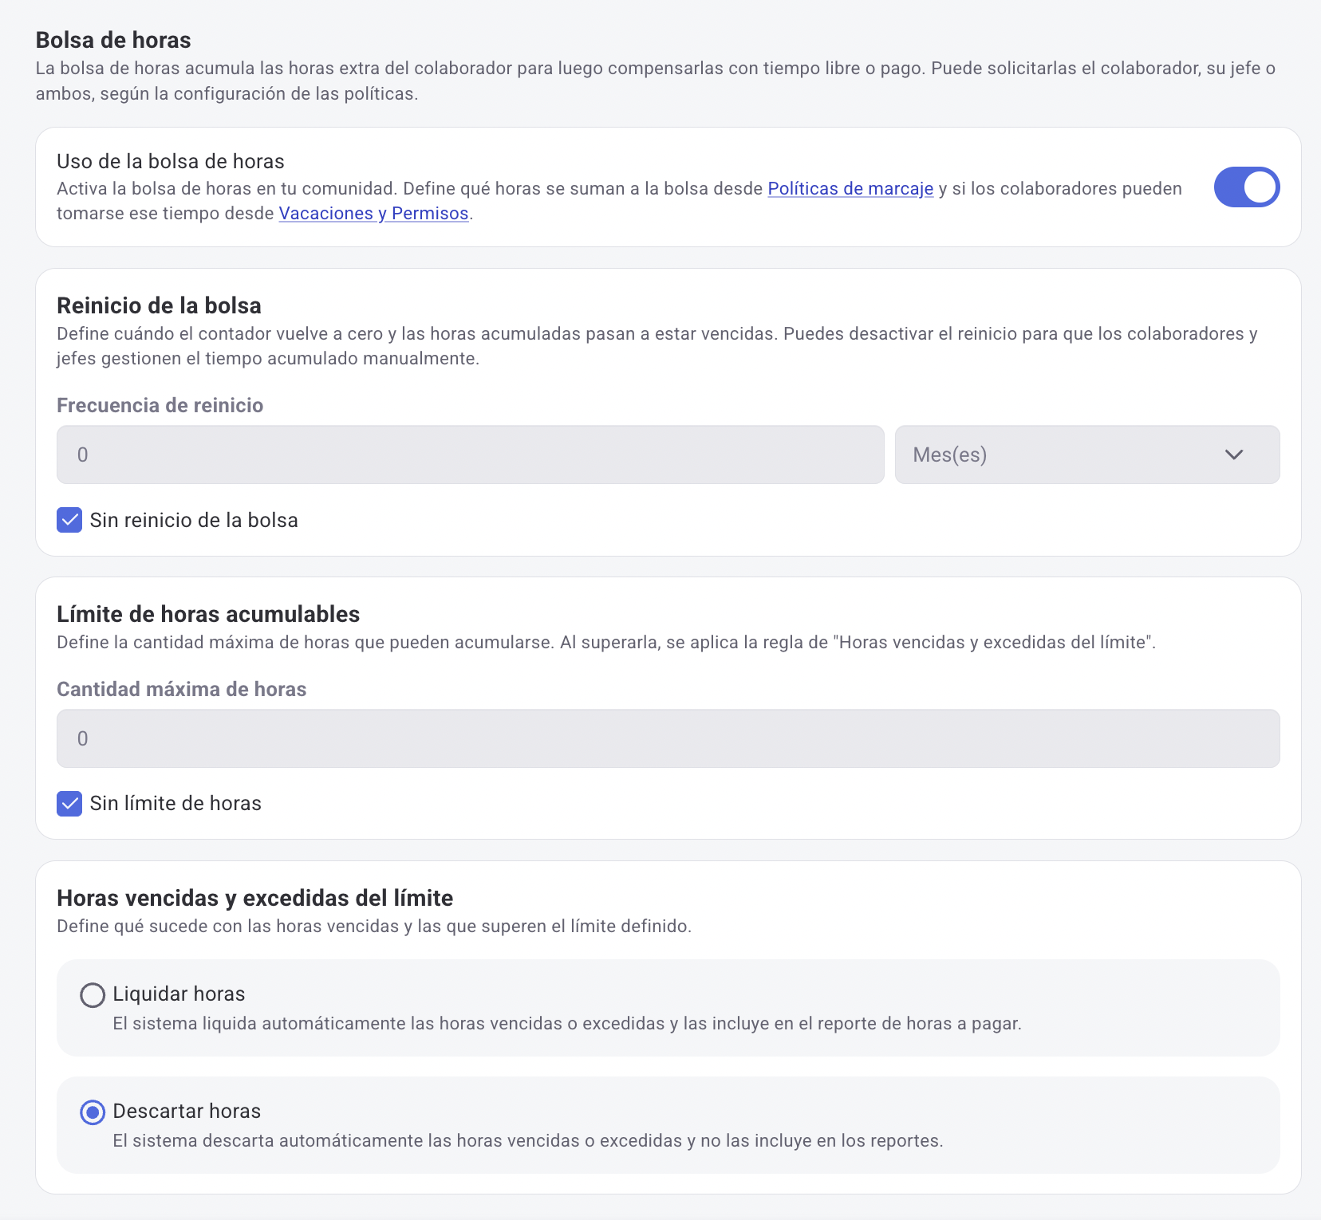Uncheck Sin reinicio de la bolsa
Viewport: 1321px width, 1220px height.
point(69,521)
